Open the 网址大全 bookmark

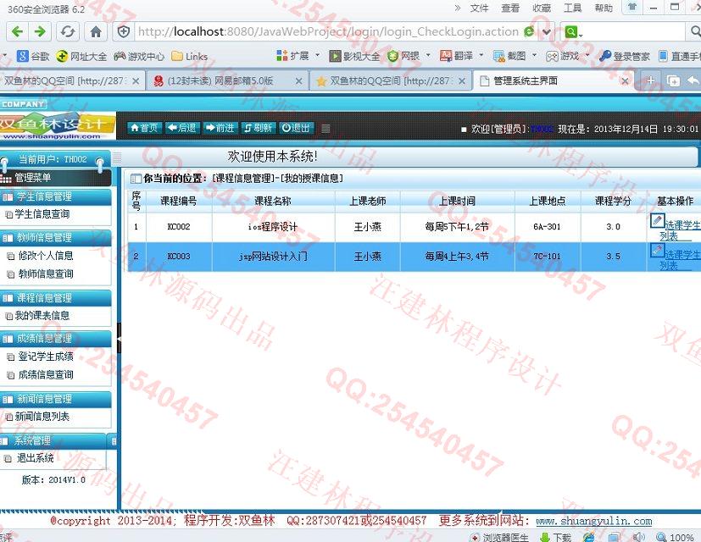[x=81, y=56]
